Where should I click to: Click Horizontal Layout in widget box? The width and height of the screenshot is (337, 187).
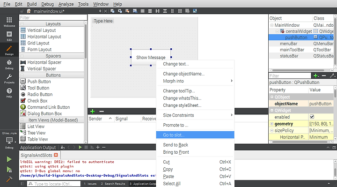click(x=40, y=37)
